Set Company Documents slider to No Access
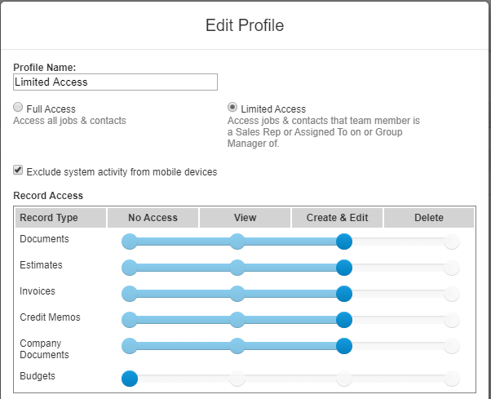 129,346
